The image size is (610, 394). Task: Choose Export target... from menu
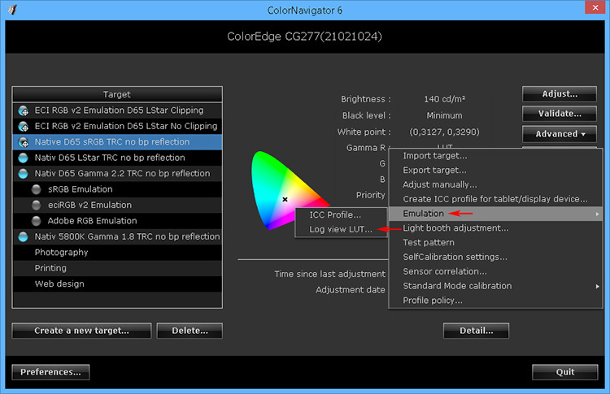pyautogui.click(x=495, y=170)
